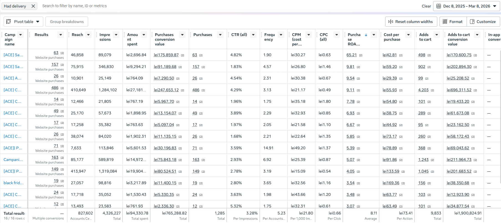Open the Format options
This screenshot has width=501, height=223.
pyautogui.click(x=453, y=22)
